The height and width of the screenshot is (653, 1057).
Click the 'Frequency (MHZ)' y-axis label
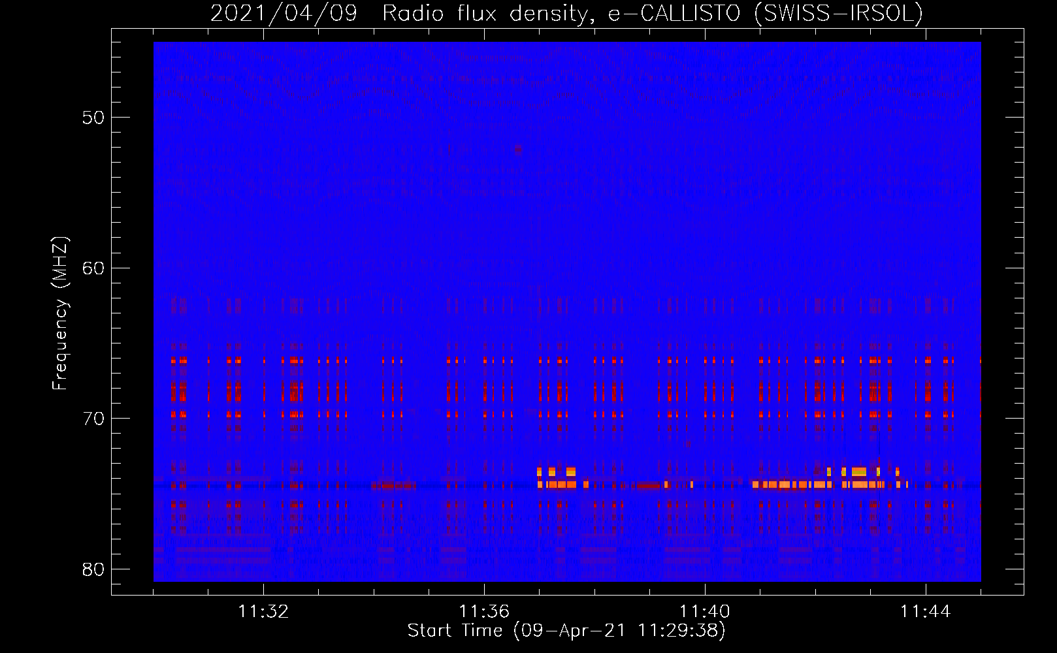click(x=60, y=313)
